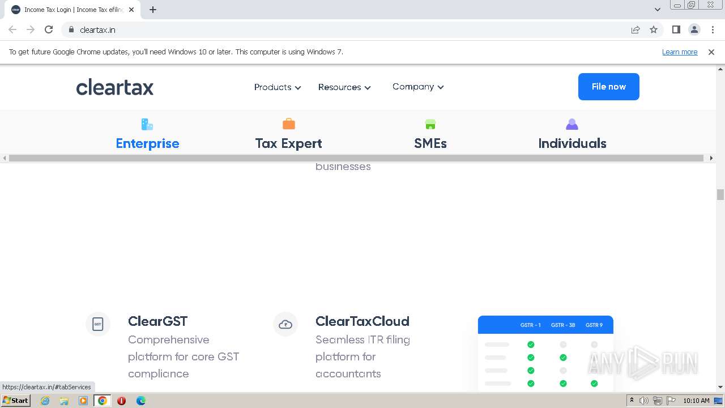Image resolution: width=725 pixels, height=408 pixels.
Task: Click the "Seamless ITR filing platform for accountants" text
Action: click(x=362, y=356)
